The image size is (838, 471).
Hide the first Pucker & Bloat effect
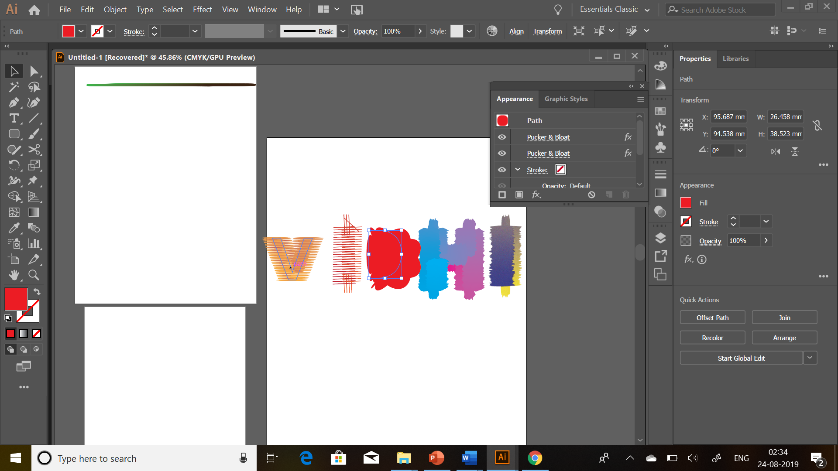click(502, 137)
